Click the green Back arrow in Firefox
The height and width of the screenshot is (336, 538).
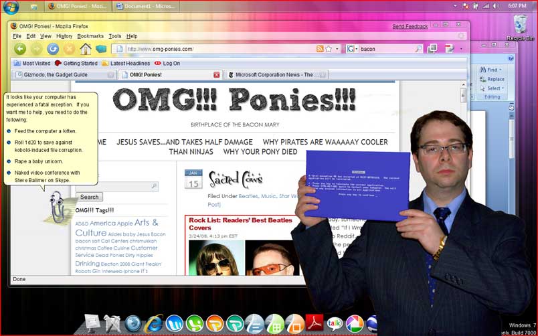click(20, 49)
